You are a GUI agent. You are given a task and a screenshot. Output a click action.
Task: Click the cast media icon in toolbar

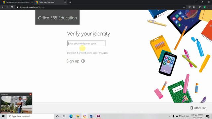(200, 7)
